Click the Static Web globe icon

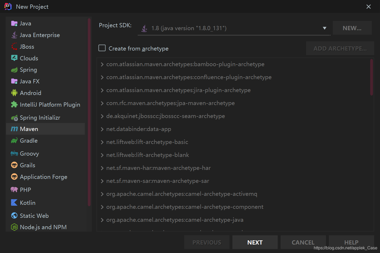(x=14, y=216)
